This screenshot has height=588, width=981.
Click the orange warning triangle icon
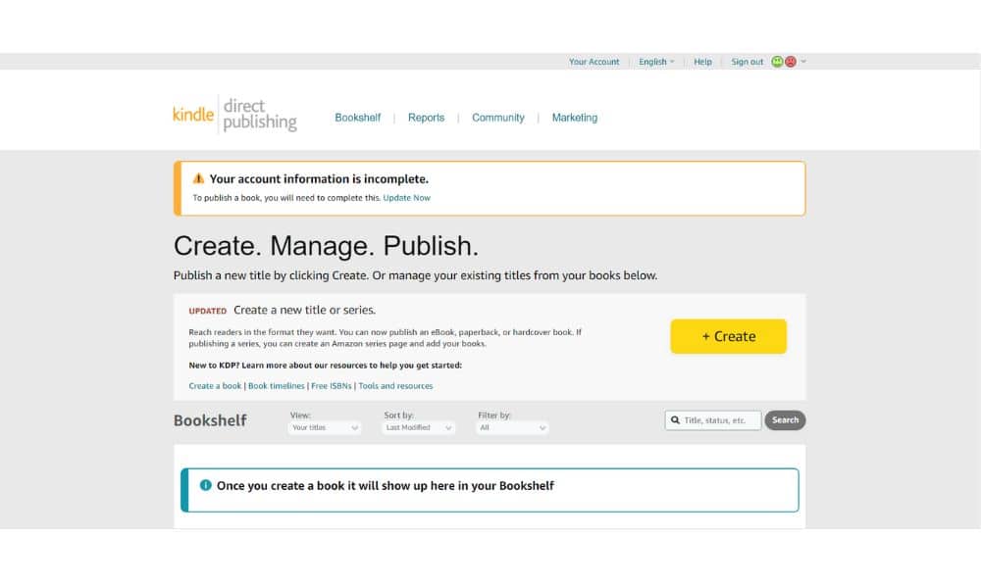(x=198, y=178)
